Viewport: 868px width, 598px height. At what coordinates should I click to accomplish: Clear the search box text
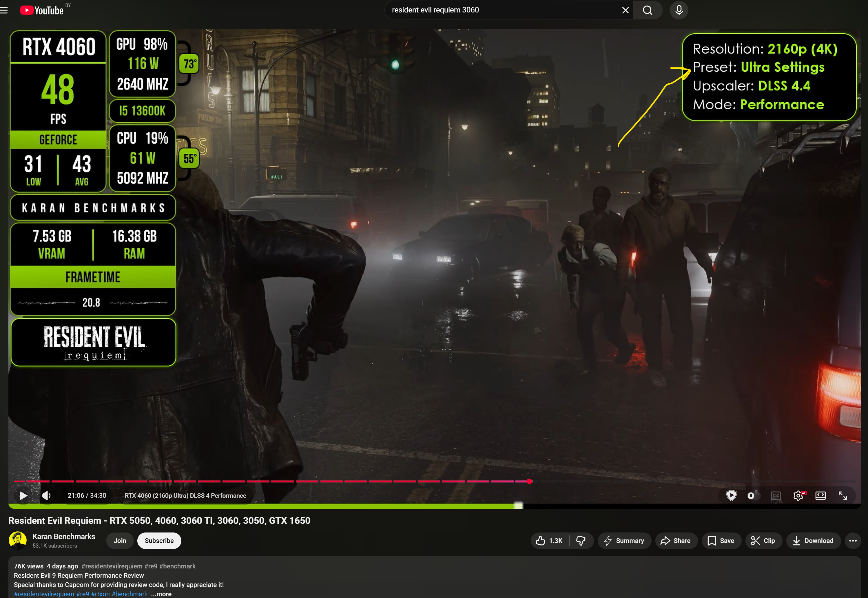pos(625,10)
